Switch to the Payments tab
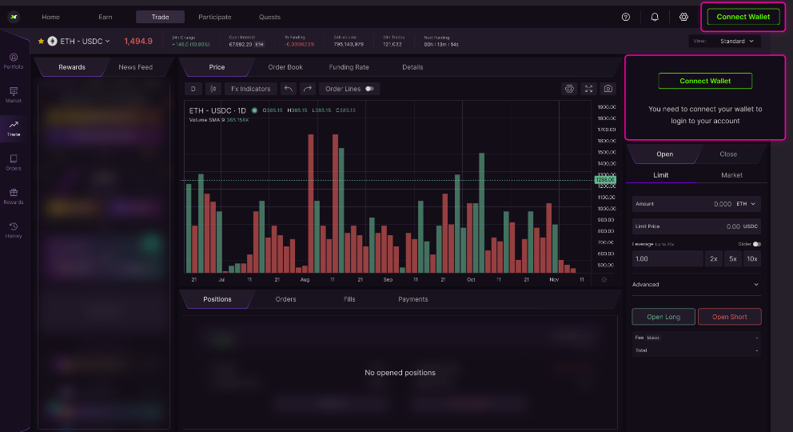793x432 pixels. click(413, 299)
